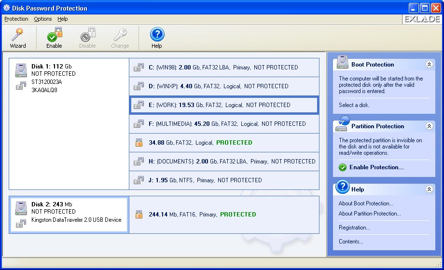Select partition C: (WIN98) 2.00 Gb row
The image size is (444, 270).
coord(224,67)
